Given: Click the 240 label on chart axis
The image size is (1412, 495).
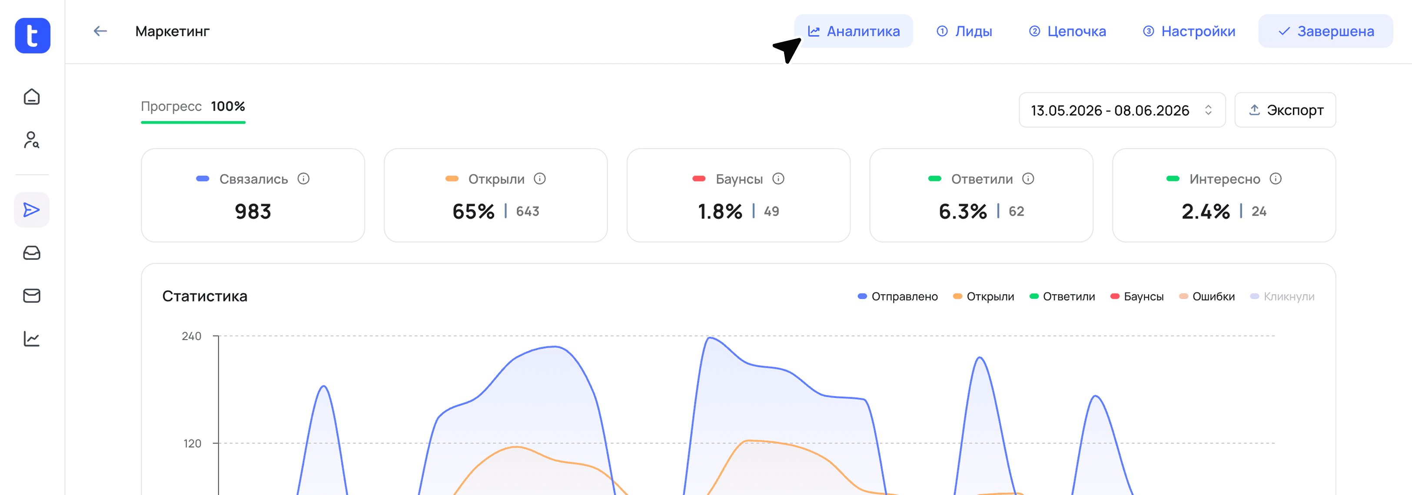Looking at the screenshot, I should coord(192,336).
